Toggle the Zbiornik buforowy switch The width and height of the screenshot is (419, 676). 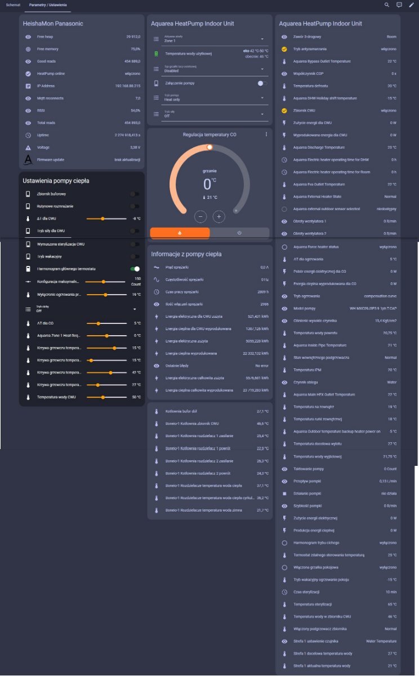[134, 194]
